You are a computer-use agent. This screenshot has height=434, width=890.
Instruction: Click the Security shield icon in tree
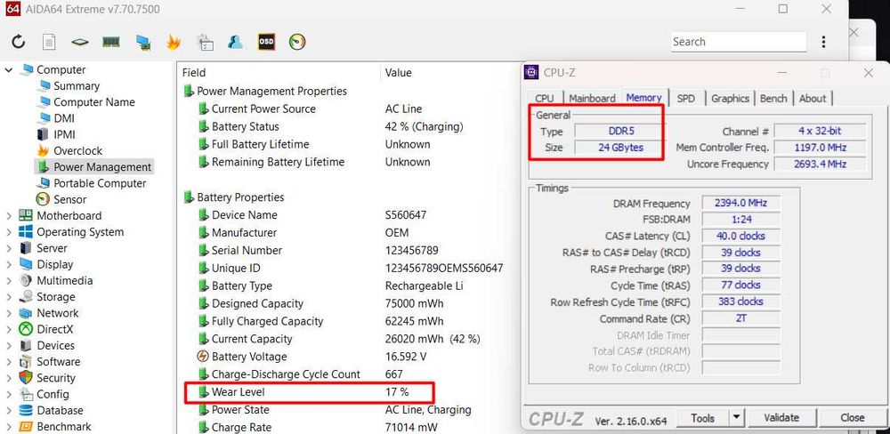pyautogui.click(x=26, y=378)
